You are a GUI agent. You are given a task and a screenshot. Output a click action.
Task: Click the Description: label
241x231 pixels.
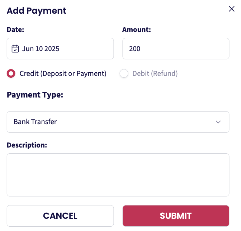tap(27, 145)
